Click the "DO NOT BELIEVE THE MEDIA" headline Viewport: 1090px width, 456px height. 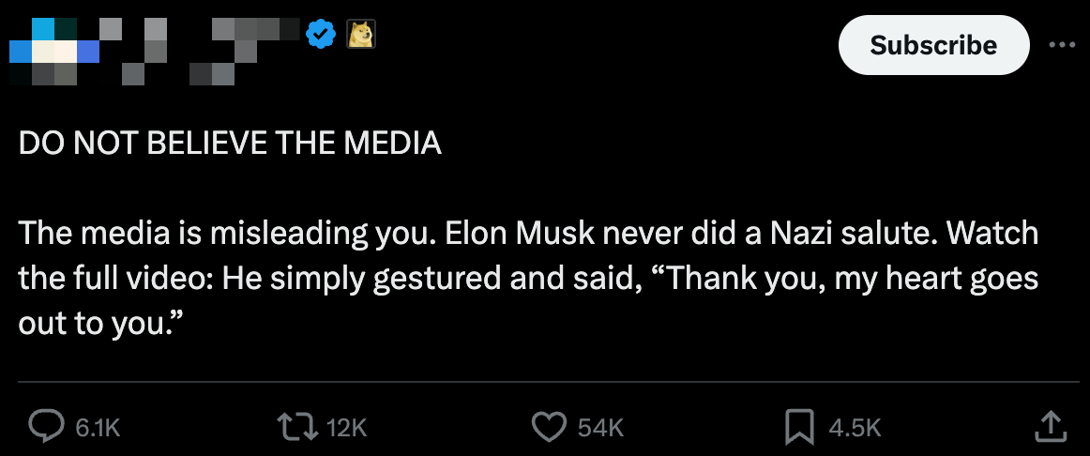230,144
